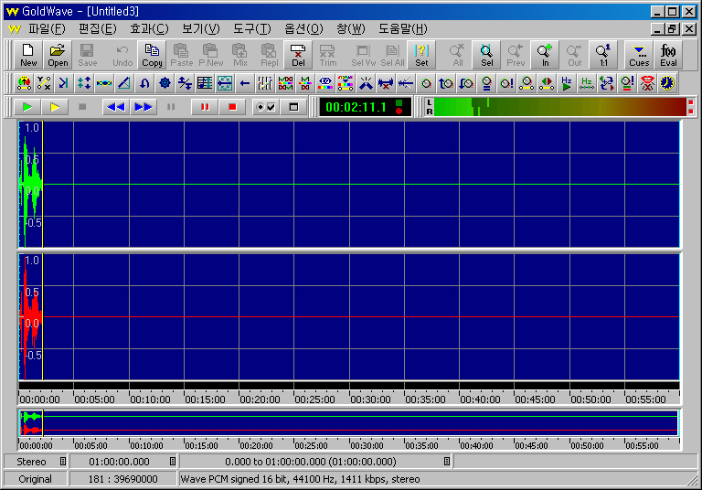
Task: Open the 창(W) menu
Action: 351,29
